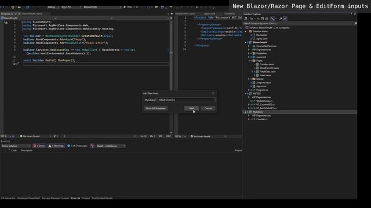Switch to the Program.cs editor tab

pos(7,14)
